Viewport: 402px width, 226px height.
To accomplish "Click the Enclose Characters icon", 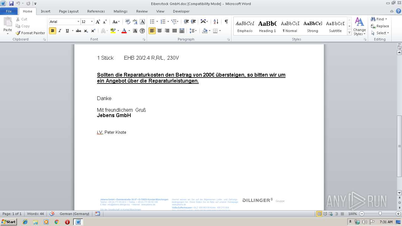I will 142,31.
